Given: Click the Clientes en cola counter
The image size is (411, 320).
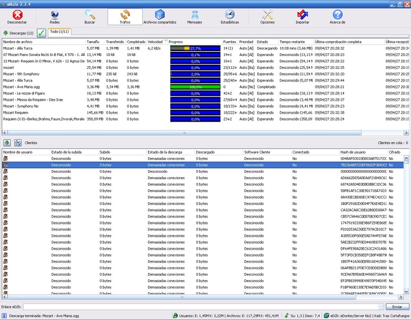Looking at the screenshot, I should pyautogui.click(x=393, y=143).
